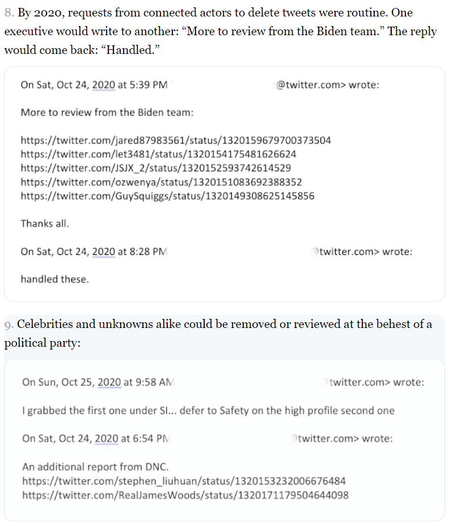Open the ozwenya tweet status link

pyautogui.click(x=161, y=182)
